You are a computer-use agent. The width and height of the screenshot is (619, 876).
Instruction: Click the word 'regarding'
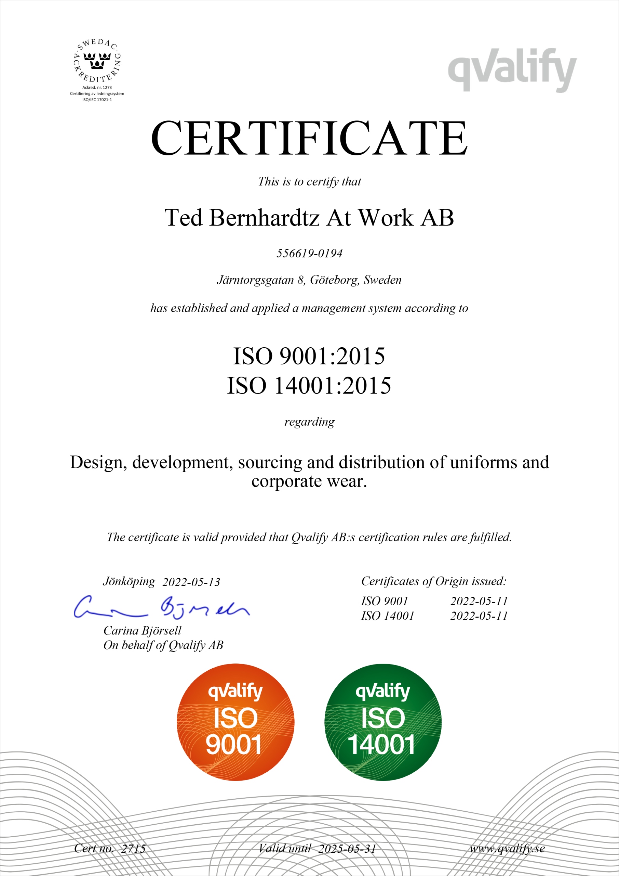tap(310, 422)
